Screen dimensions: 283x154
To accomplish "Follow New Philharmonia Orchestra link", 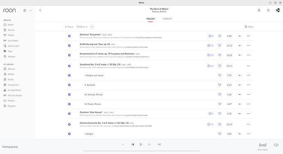I will 137,68.
